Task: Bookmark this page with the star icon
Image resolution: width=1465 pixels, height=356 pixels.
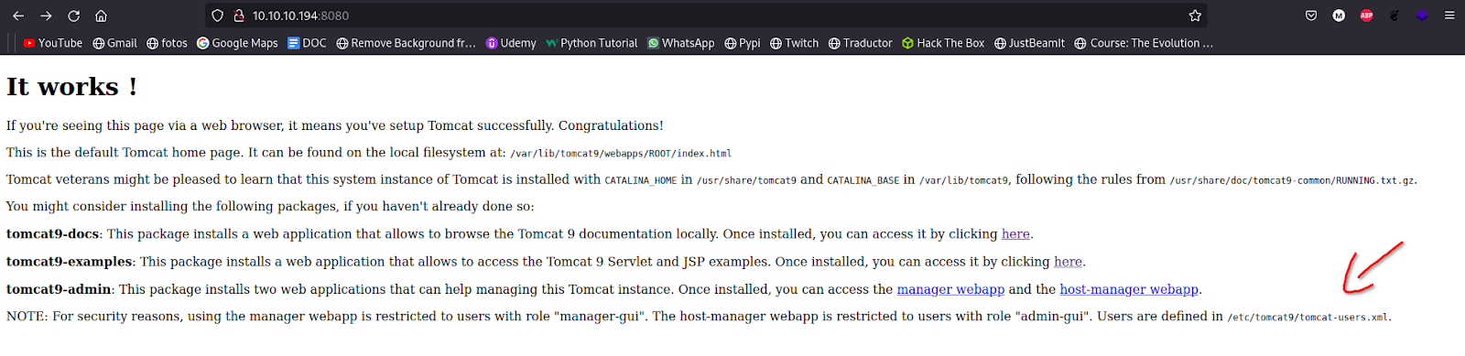Action: coord(1195,16)
